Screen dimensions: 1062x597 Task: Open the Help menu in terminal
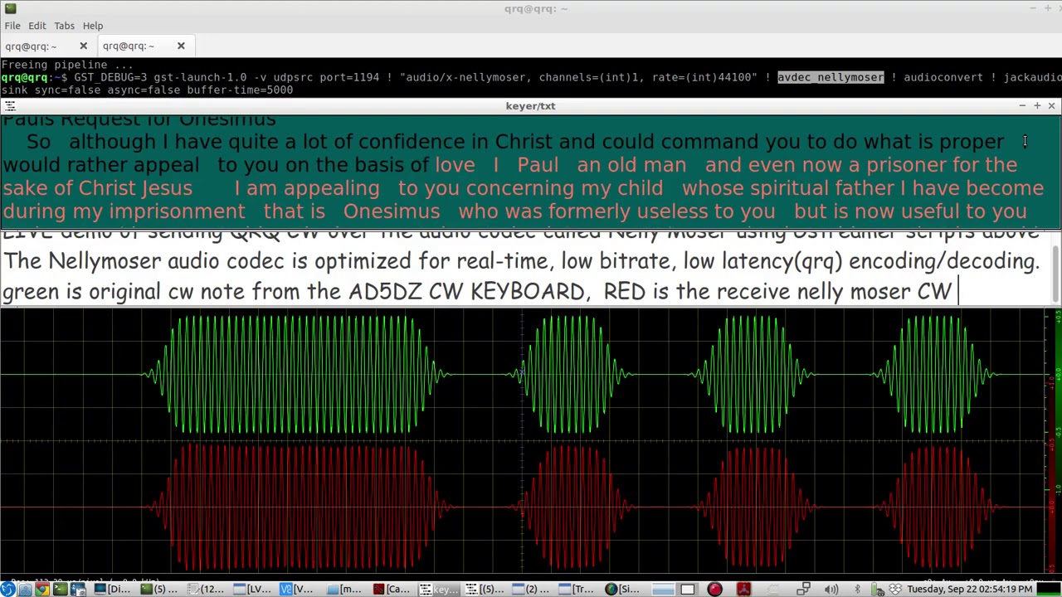pyautogui.click(x=93, y=26)
